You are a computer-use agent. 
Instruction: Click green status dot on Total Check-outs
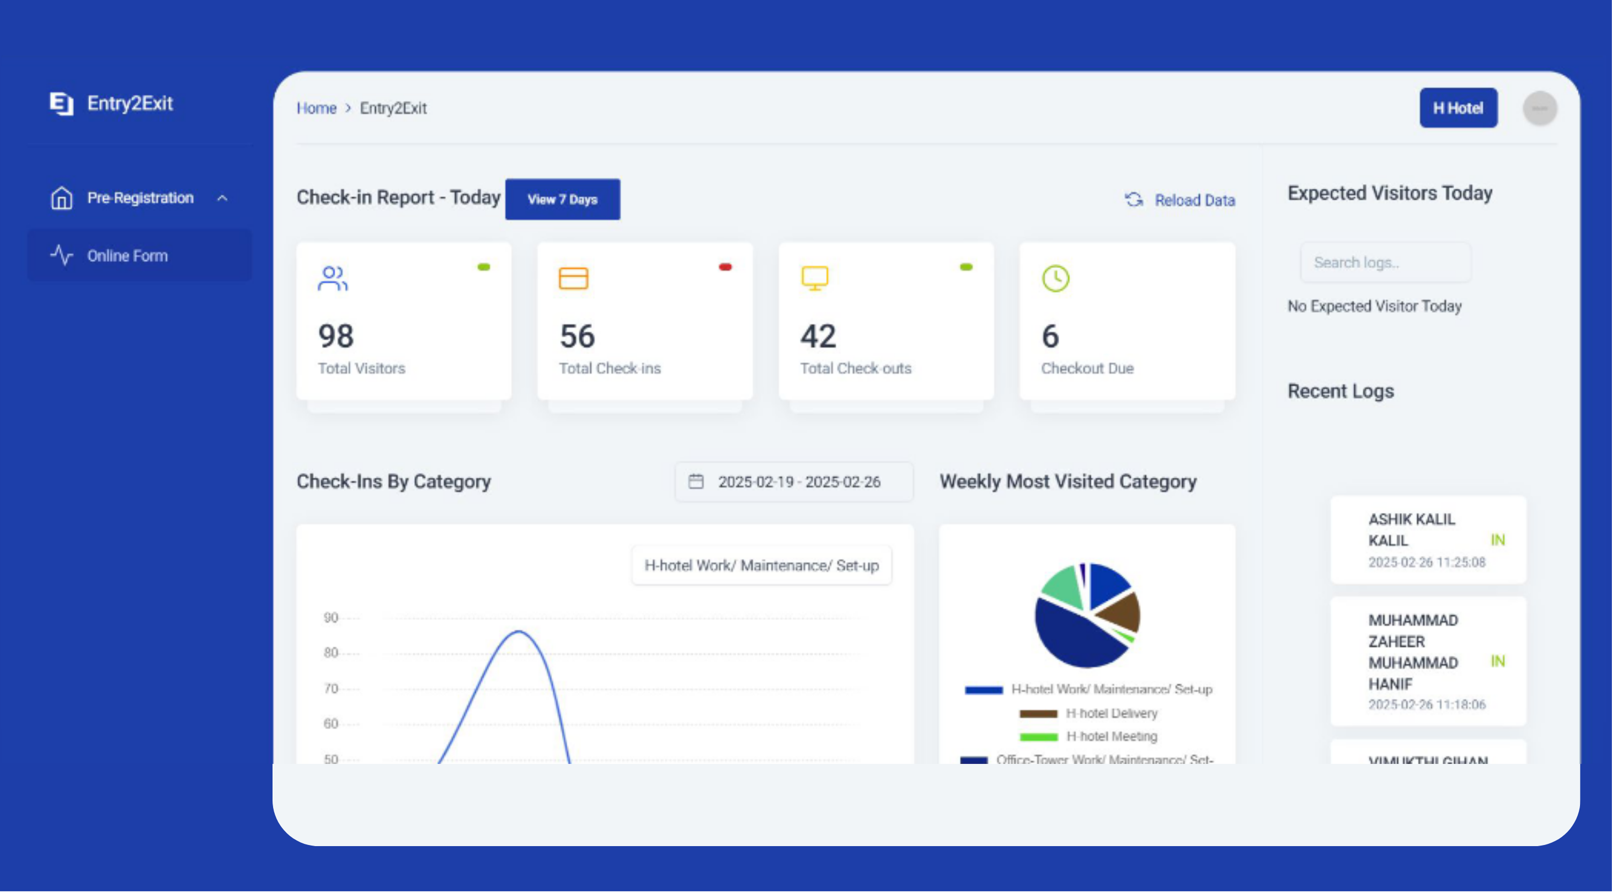click(966, 267)
